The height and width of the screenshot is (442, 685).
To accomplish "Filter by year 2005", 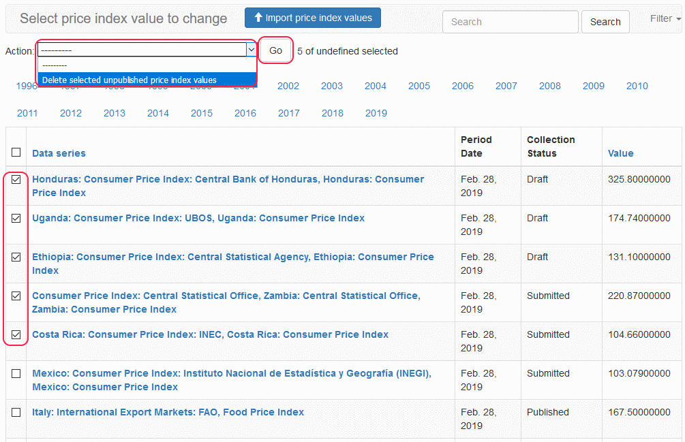I will 419,86.
